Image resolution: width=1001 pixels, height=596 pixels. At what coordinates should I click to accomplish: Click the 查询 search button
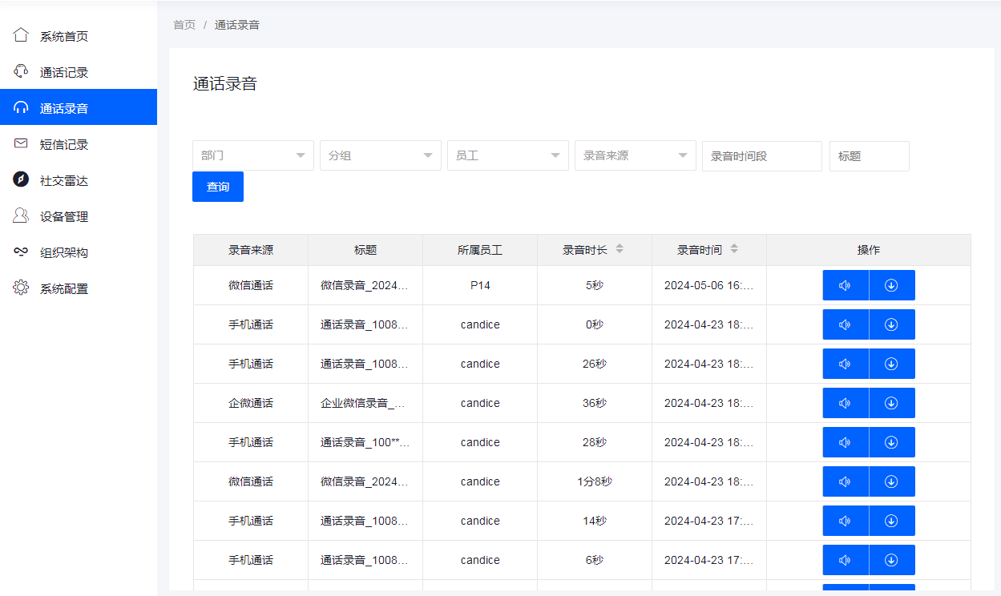218,187
